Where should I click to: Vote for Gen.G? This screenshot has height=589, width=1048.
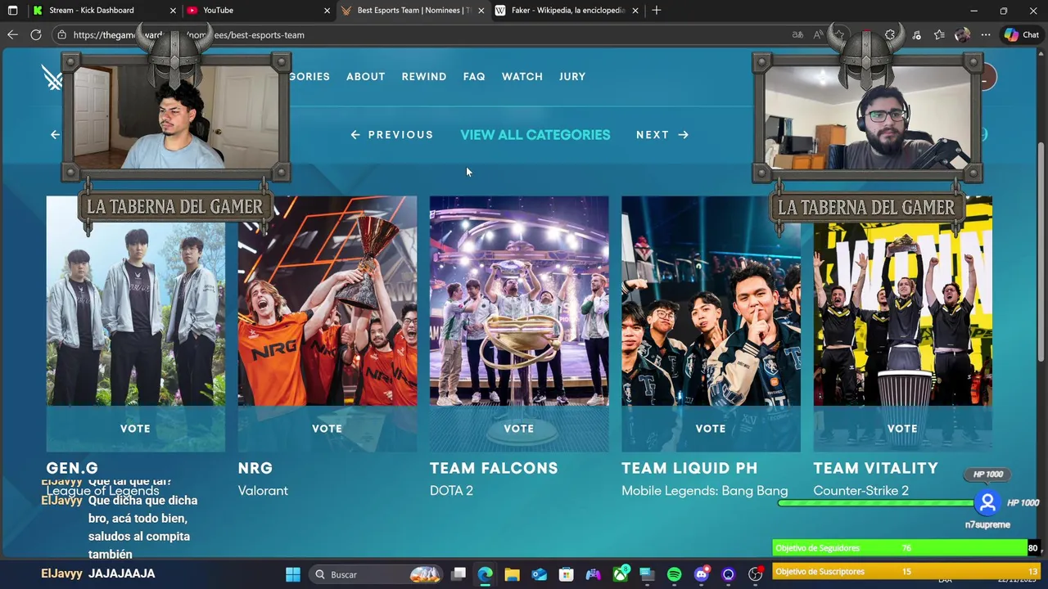(x=136, y=429)
